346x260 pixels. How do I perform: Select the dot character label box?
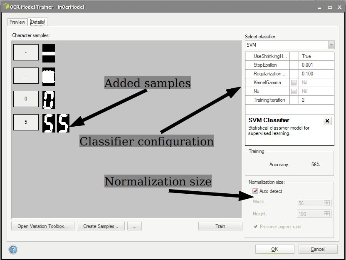26,75
